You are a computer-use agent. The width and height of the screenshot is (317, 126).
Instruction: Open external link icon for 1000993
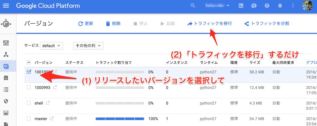click(55, 88)
